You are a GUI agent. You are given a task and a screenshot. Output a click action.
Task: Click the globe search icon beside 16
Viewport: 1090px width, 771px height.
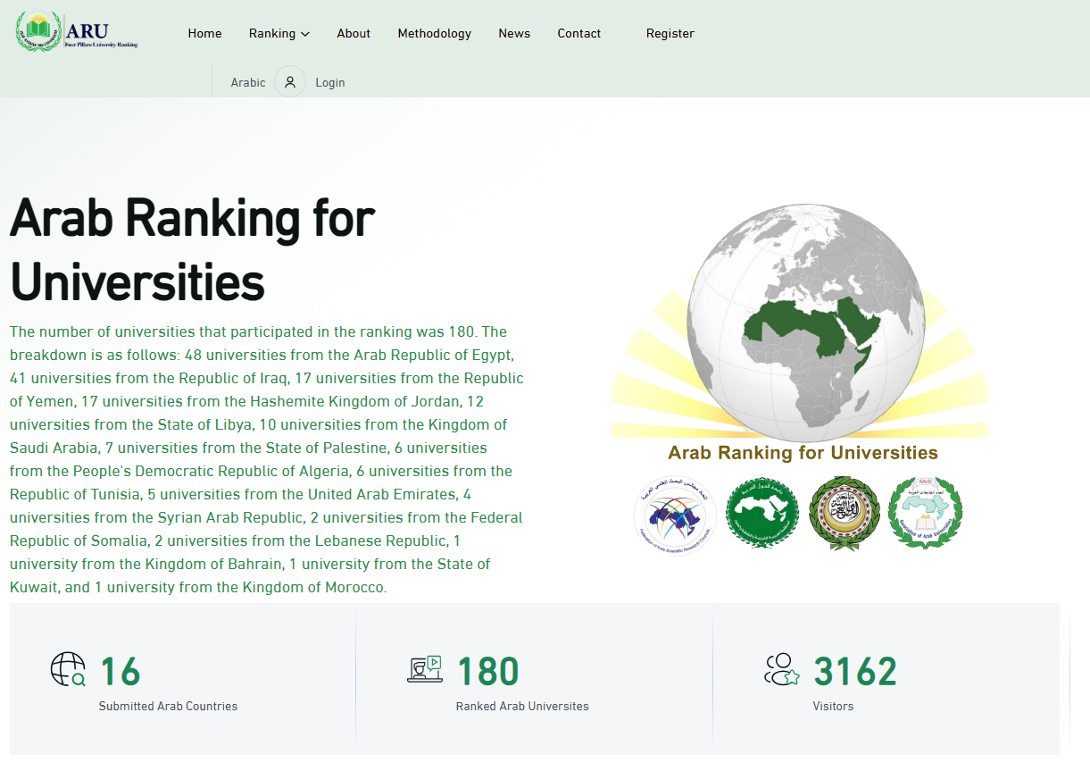[x=68, y=669]
